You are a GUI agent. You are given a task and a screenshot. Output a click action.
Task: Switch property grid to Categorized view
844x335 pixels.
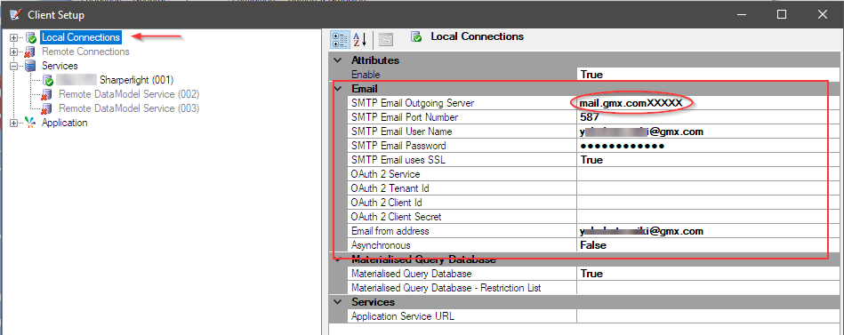coord(341,39)
